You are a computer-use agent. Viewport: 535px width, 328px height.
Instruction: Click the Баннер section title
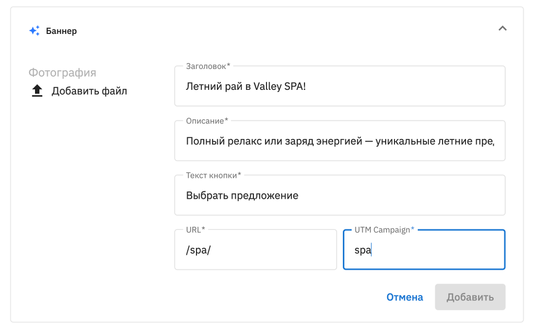coord(61,31)
